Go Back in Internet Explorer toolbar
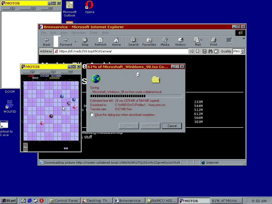The image size is (272, 204). [x=47, y=42]
